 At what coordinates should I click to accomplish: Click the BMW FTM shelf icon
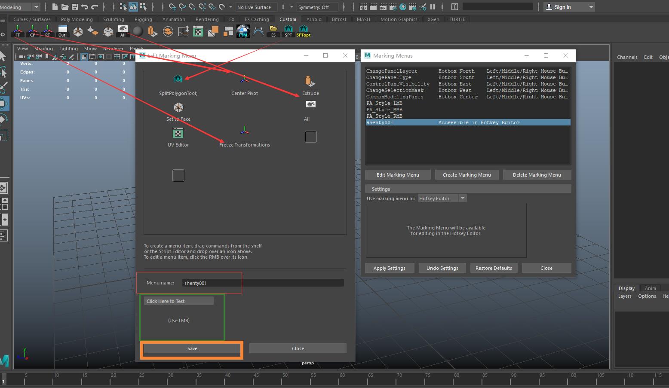pos(243,31)
